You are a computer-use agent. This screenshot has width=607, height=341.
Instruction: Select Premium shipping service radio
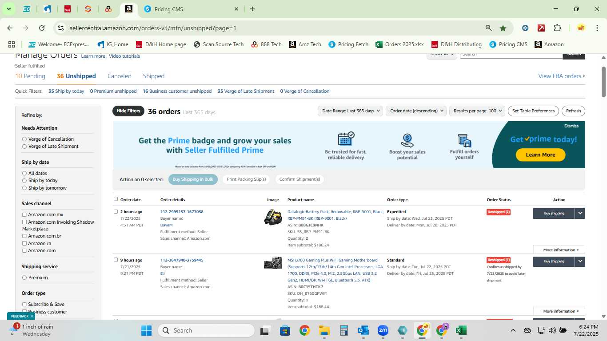(x=24, y=278)
